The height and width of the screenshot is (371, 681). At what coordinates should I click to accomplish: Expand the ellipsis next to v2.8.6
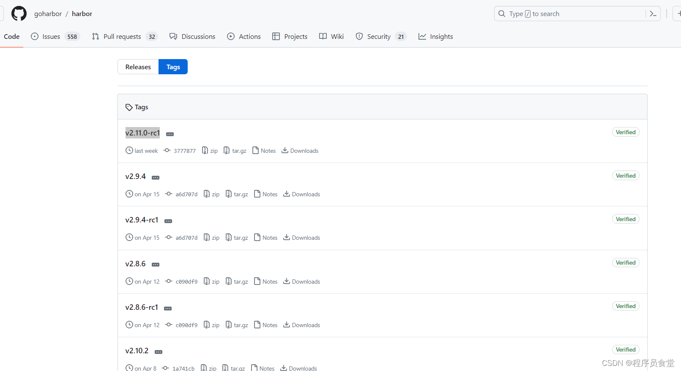(x=156, y=265)
